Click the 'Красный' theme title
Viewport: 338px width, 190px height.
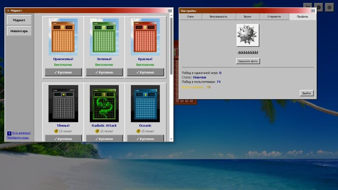(145, 59)
